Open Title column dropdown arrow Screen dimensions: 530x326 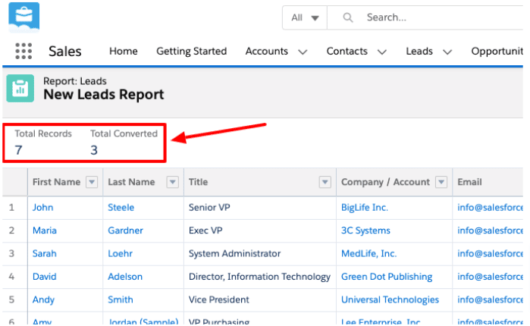point(325,182)
